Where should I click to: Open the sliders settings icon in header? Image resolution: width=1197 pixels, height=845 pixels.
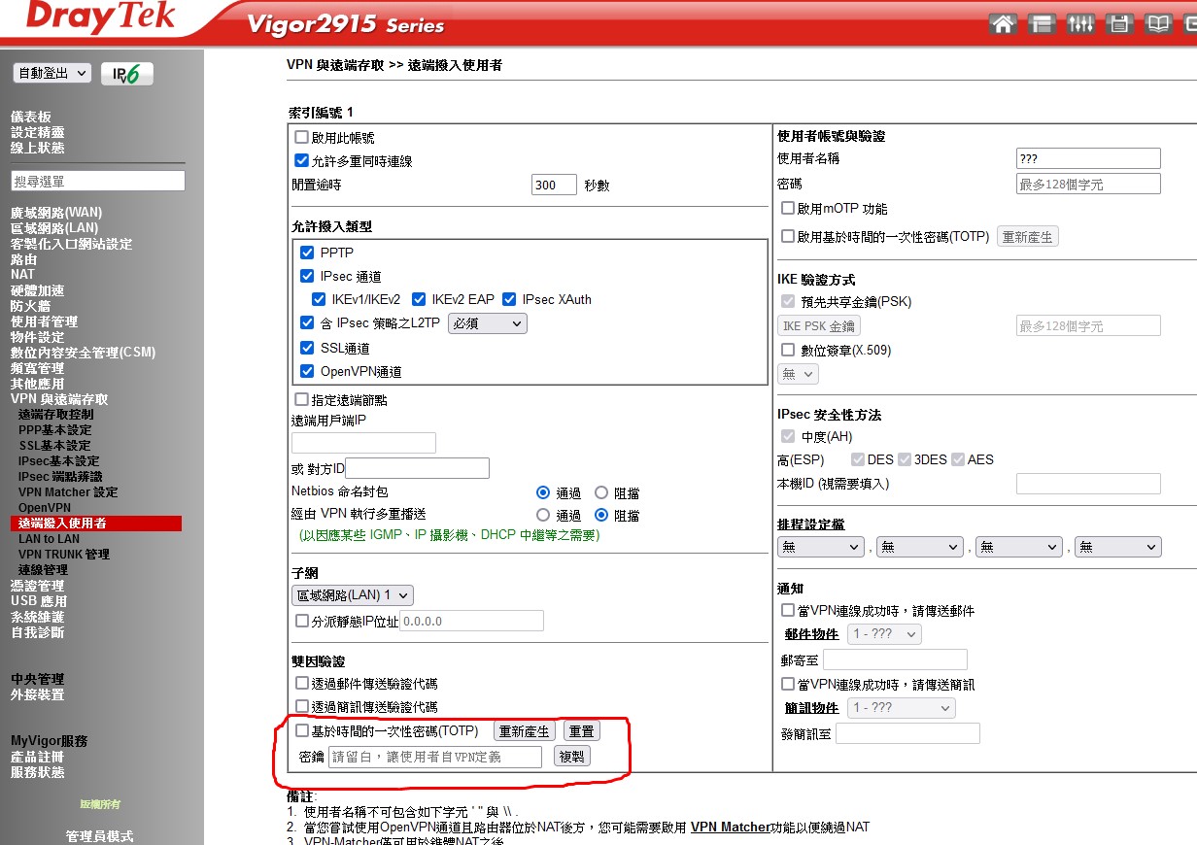pos(1080,24)
